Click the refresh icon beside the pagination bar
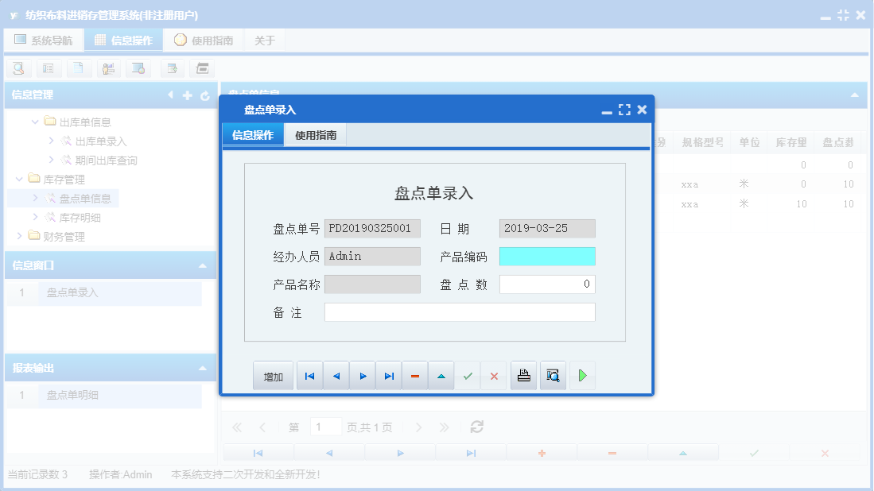Viewport: 874px width, 491px height. click(476, 427)
